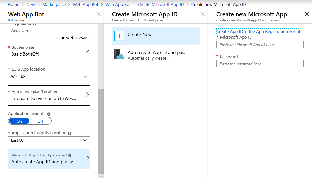Screen dimensions: 312x178
Task: Maximize the Create new Microsoft App ID blade
Action: pyautogui.click(x=297, y=14)
